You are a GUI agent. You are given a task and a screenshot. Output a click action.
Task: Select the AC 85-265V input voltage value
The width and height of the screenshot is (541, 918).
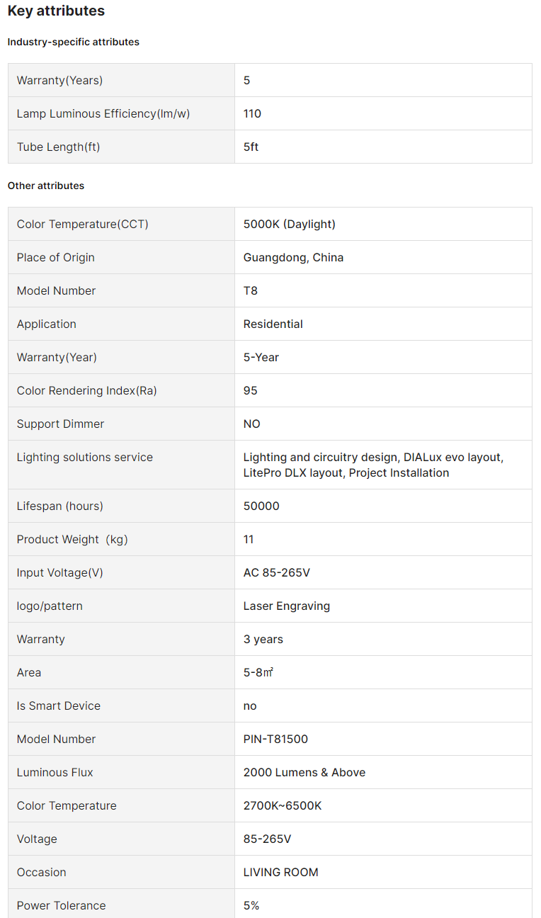276,572
